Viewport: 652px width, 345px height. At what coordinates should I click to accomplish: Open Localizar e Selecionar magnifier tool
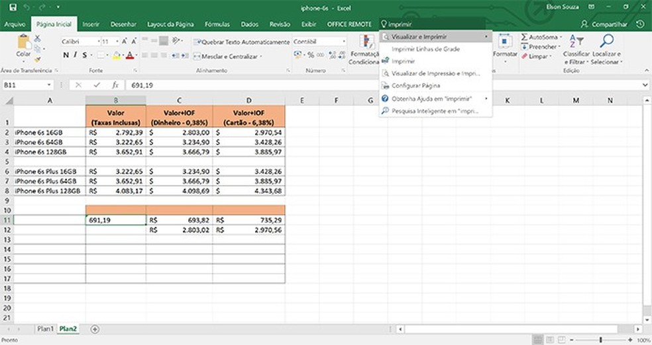pyautogui.click(x=606, y=42)
